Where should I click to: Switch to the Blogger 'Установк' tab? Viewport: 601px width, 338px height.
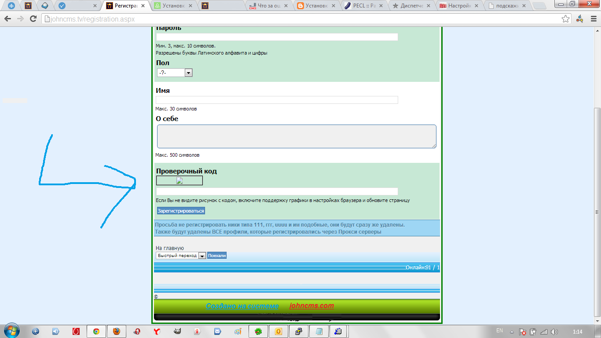317,6
